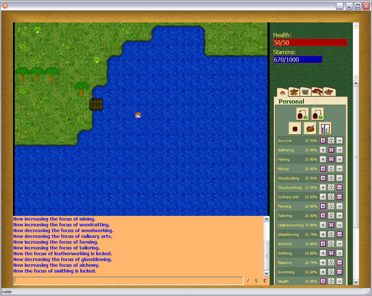Click the drop item from backpack button
This screenshot has width=372, height=296.
pyautogui.click(x=318, y=114)
